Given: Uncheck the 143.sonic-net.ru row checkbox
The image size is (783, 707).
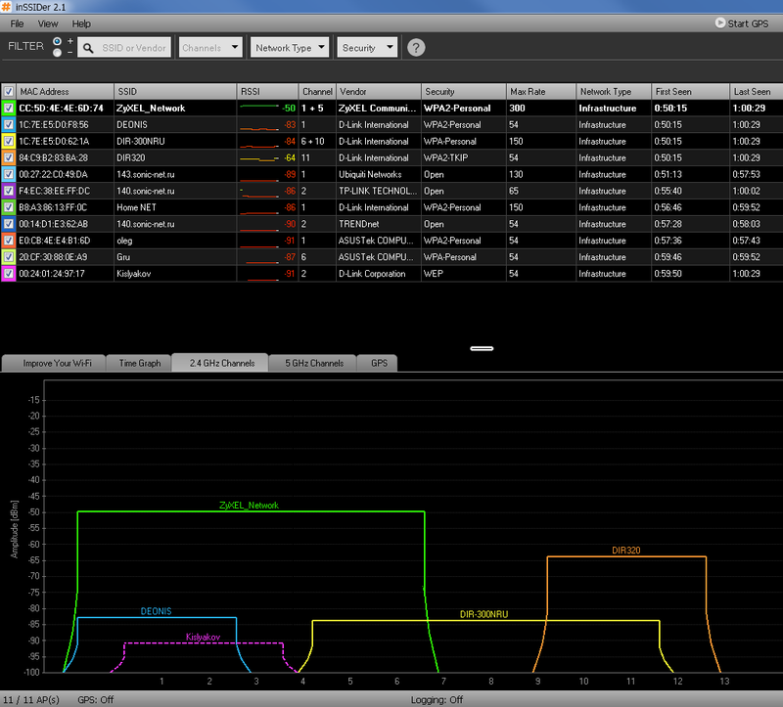Looking at the screenshot, I should 9,174.
